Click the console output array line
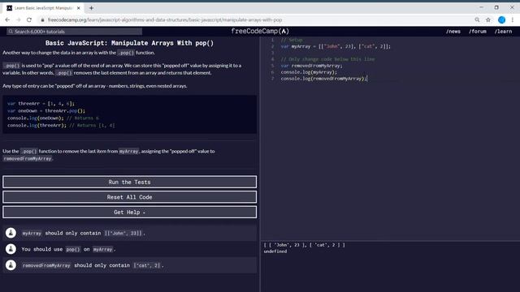520x292 pixels. coord(304,245)
